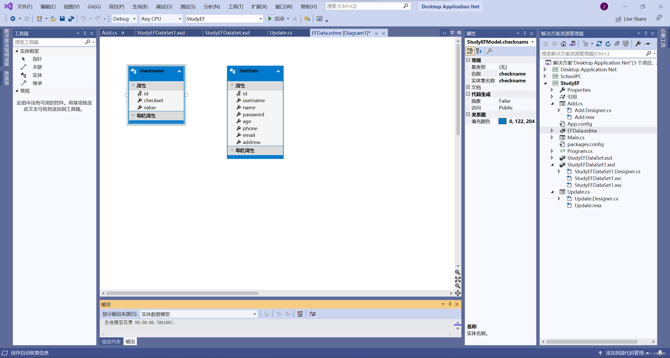The width and height of the screenshot is (670, 358).
Task: Click the clear all output icon
Action: (300, 314)
